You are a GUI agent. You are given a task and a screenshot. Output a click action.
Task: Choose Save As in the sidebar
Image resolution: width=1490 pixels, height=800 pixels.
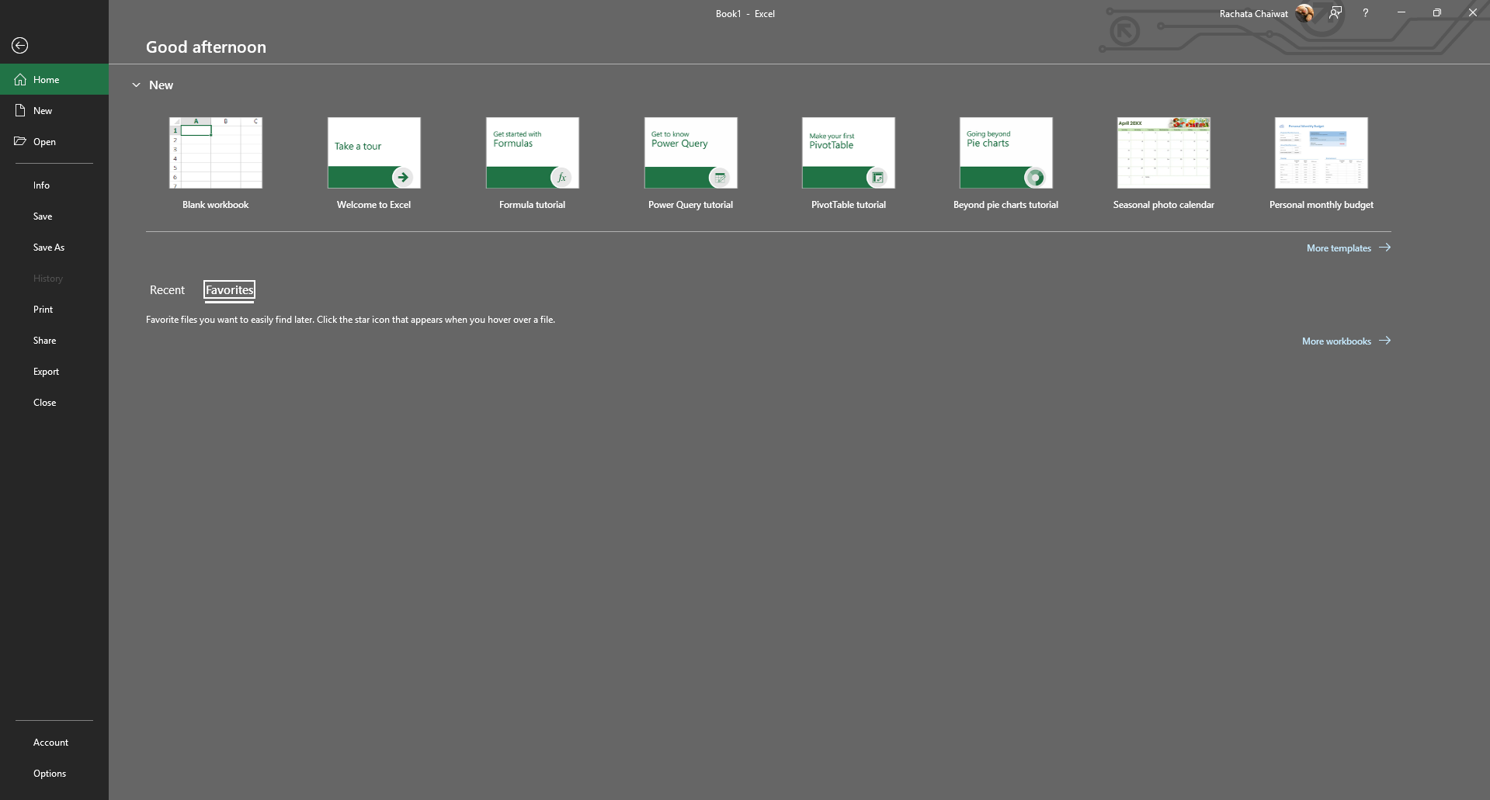[x=54, y=248]
